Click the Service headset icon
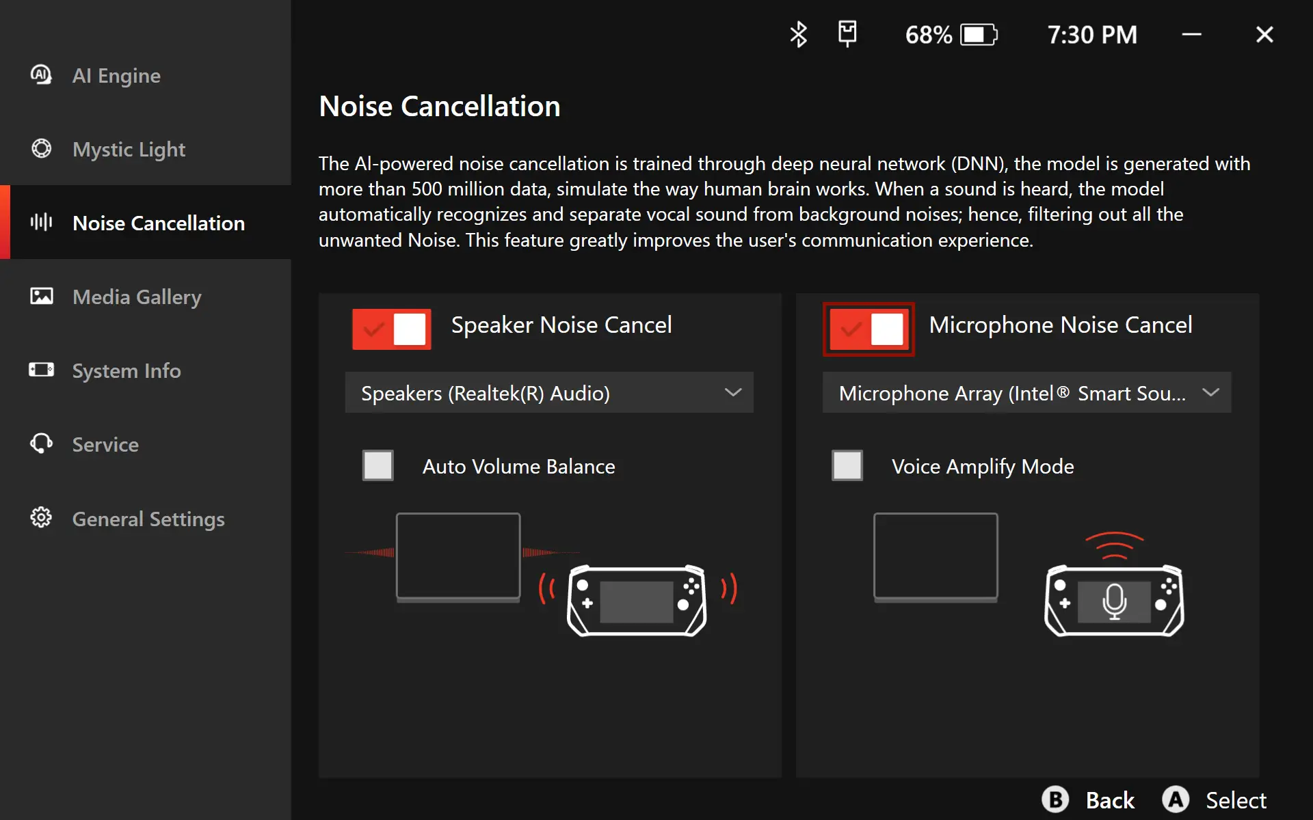Viewport: 1313px width, 820px height. tap(41, 443)
